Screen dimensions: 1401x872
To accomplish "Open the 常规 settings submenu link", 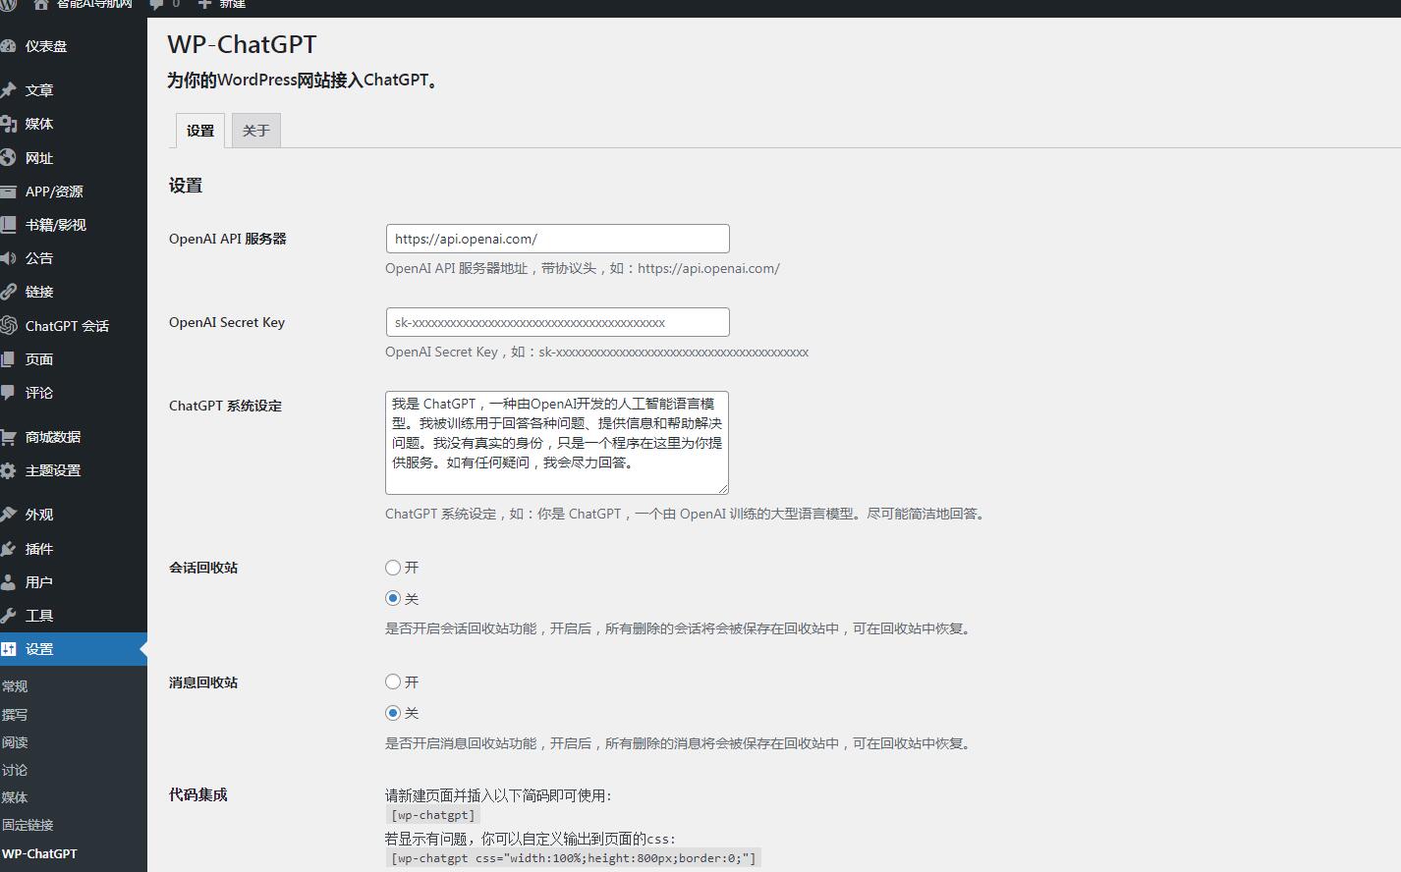I will pyautogui.click(x=15, y=685).
